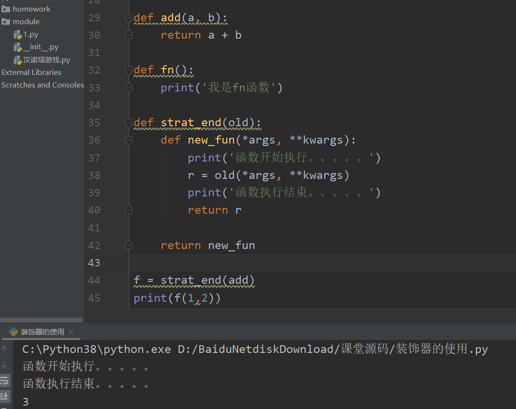516x409 pixels.
Task: Switch to the 装饰器的使用 run tab
Action: pos(42,332)
